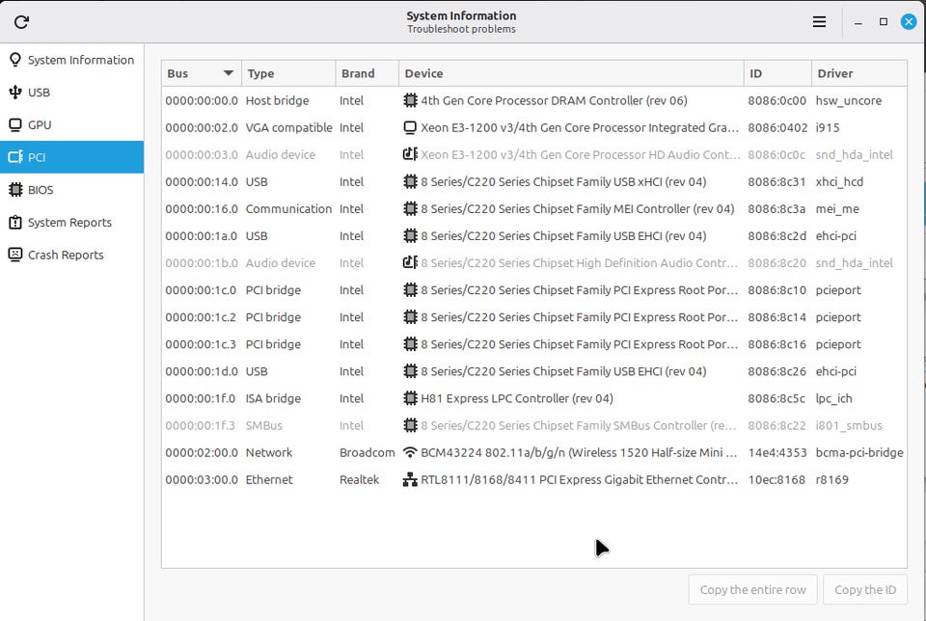
Task: Click the Crash Reports sad-face icon
Action: [15, 255]
